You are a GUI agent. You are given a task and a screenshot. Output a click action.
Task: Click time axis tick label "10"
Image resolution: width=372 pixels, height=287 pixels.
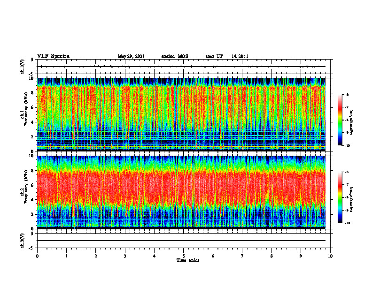click(x=330, y=256)
